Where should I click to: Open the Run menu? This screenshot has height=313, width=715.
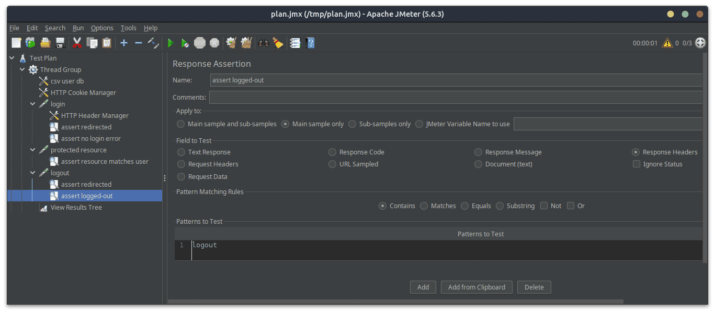78,28
